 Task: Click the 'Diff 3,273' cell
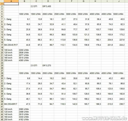coord(48,65)
